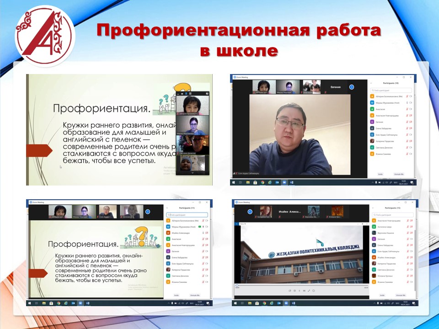Toggle Светлана Денисюк's camera icon in the Participants (10) list
439x329 pixels.
pyautogui.click(x=411, y=148)
